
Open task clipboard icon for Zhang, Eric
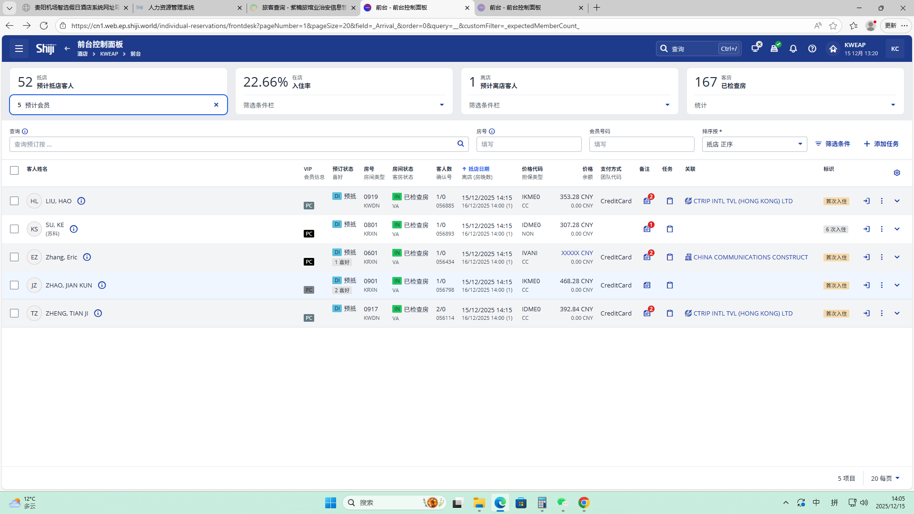pyautogui.click(x=670, y=257)
